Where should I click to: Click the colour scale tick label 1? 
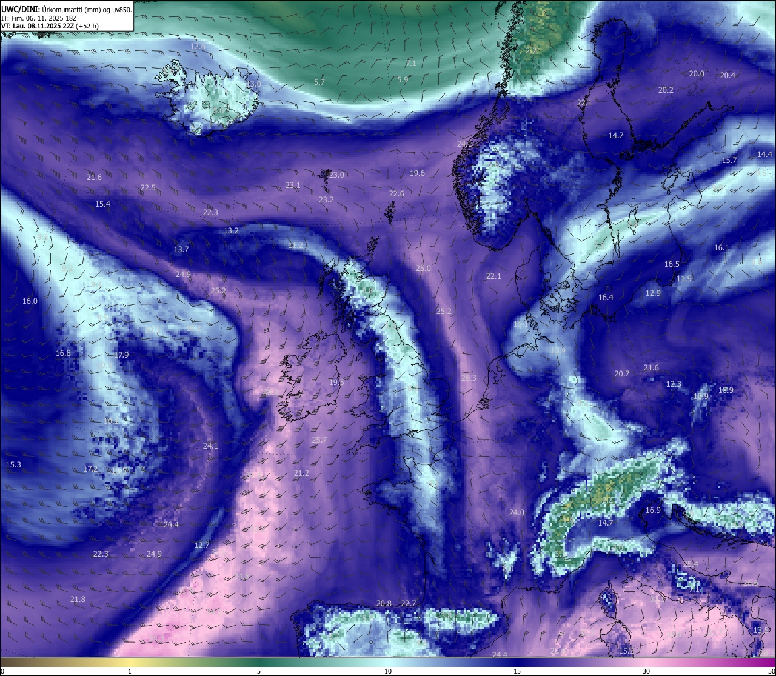130,671
